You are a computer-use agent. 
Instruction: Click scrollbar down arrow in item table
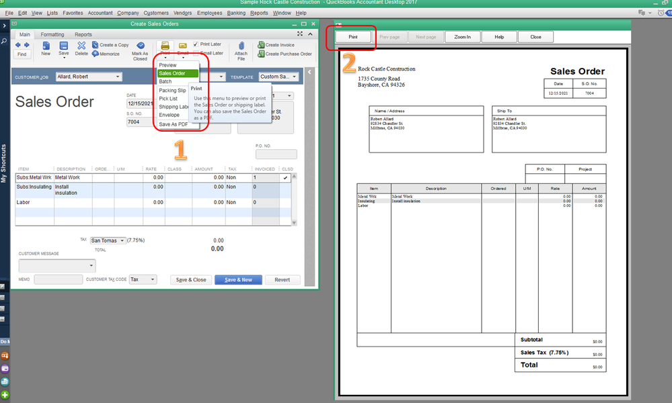[294, 223]
